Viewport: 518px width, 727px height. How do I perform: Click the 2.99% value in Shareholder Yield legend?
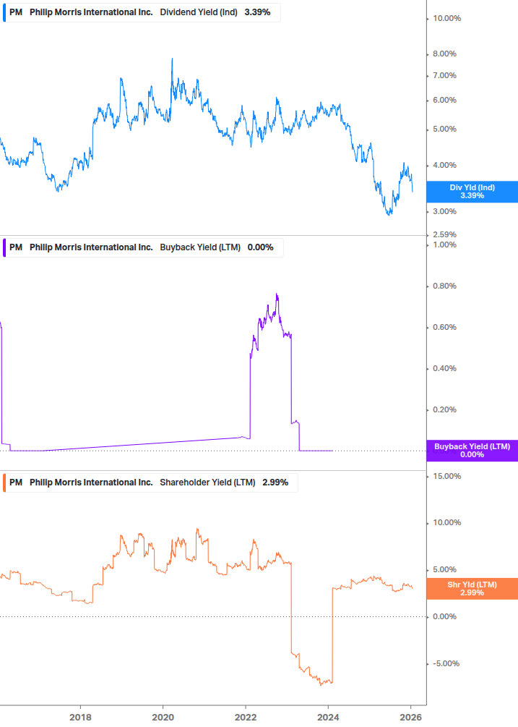click(x=275, y=482)
